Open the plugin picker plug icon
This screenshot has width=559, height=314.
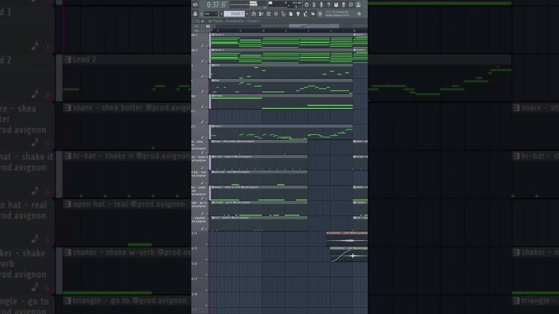point(298,14)
